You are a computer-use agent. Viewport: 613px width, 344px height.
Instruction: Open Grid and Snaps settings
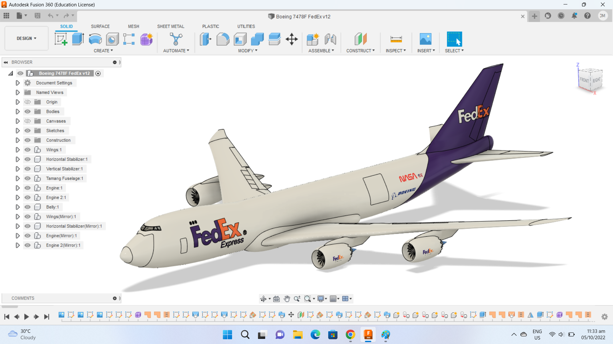(333, 299)
